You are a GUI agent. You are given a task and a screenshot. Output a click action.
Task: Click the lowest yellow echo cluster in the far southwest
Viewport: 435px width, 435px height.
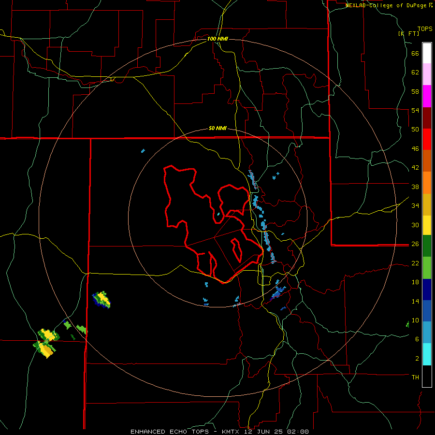coord(44,348)
